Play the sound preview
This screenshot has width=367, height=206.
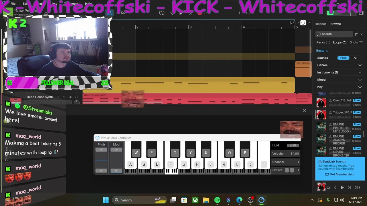pos(342,188)
